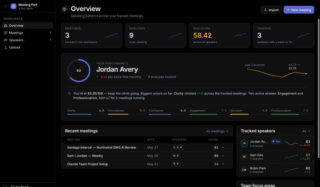Viewport: 320px width, 187px height.
Task: Click Sam Ellis's trend sparkline
Action: pyautogui.click(x=291, y=157)
